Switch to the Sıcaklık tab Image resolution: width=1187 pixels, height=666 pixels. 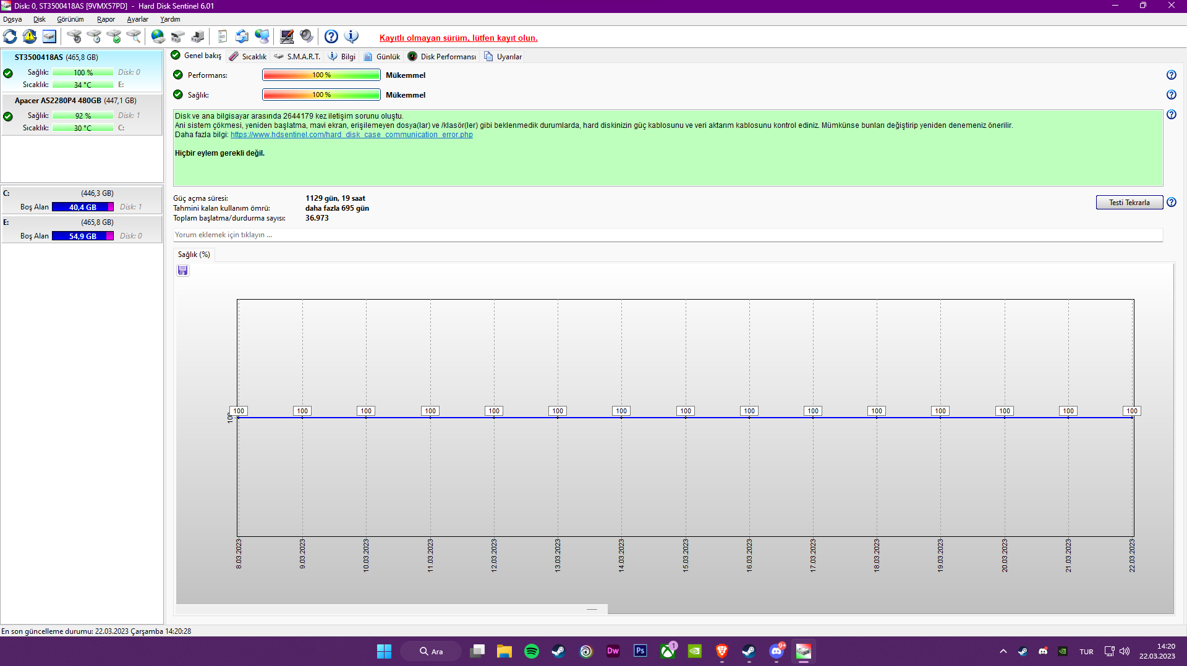click(x=248, y=56)
